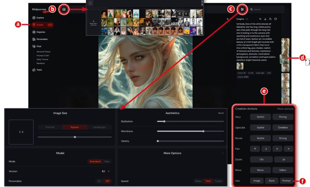Click Vary Strong button

click(x=283, y=117)
